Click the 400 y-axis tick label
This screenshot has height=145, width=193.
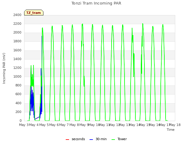[x=18, y=103]
